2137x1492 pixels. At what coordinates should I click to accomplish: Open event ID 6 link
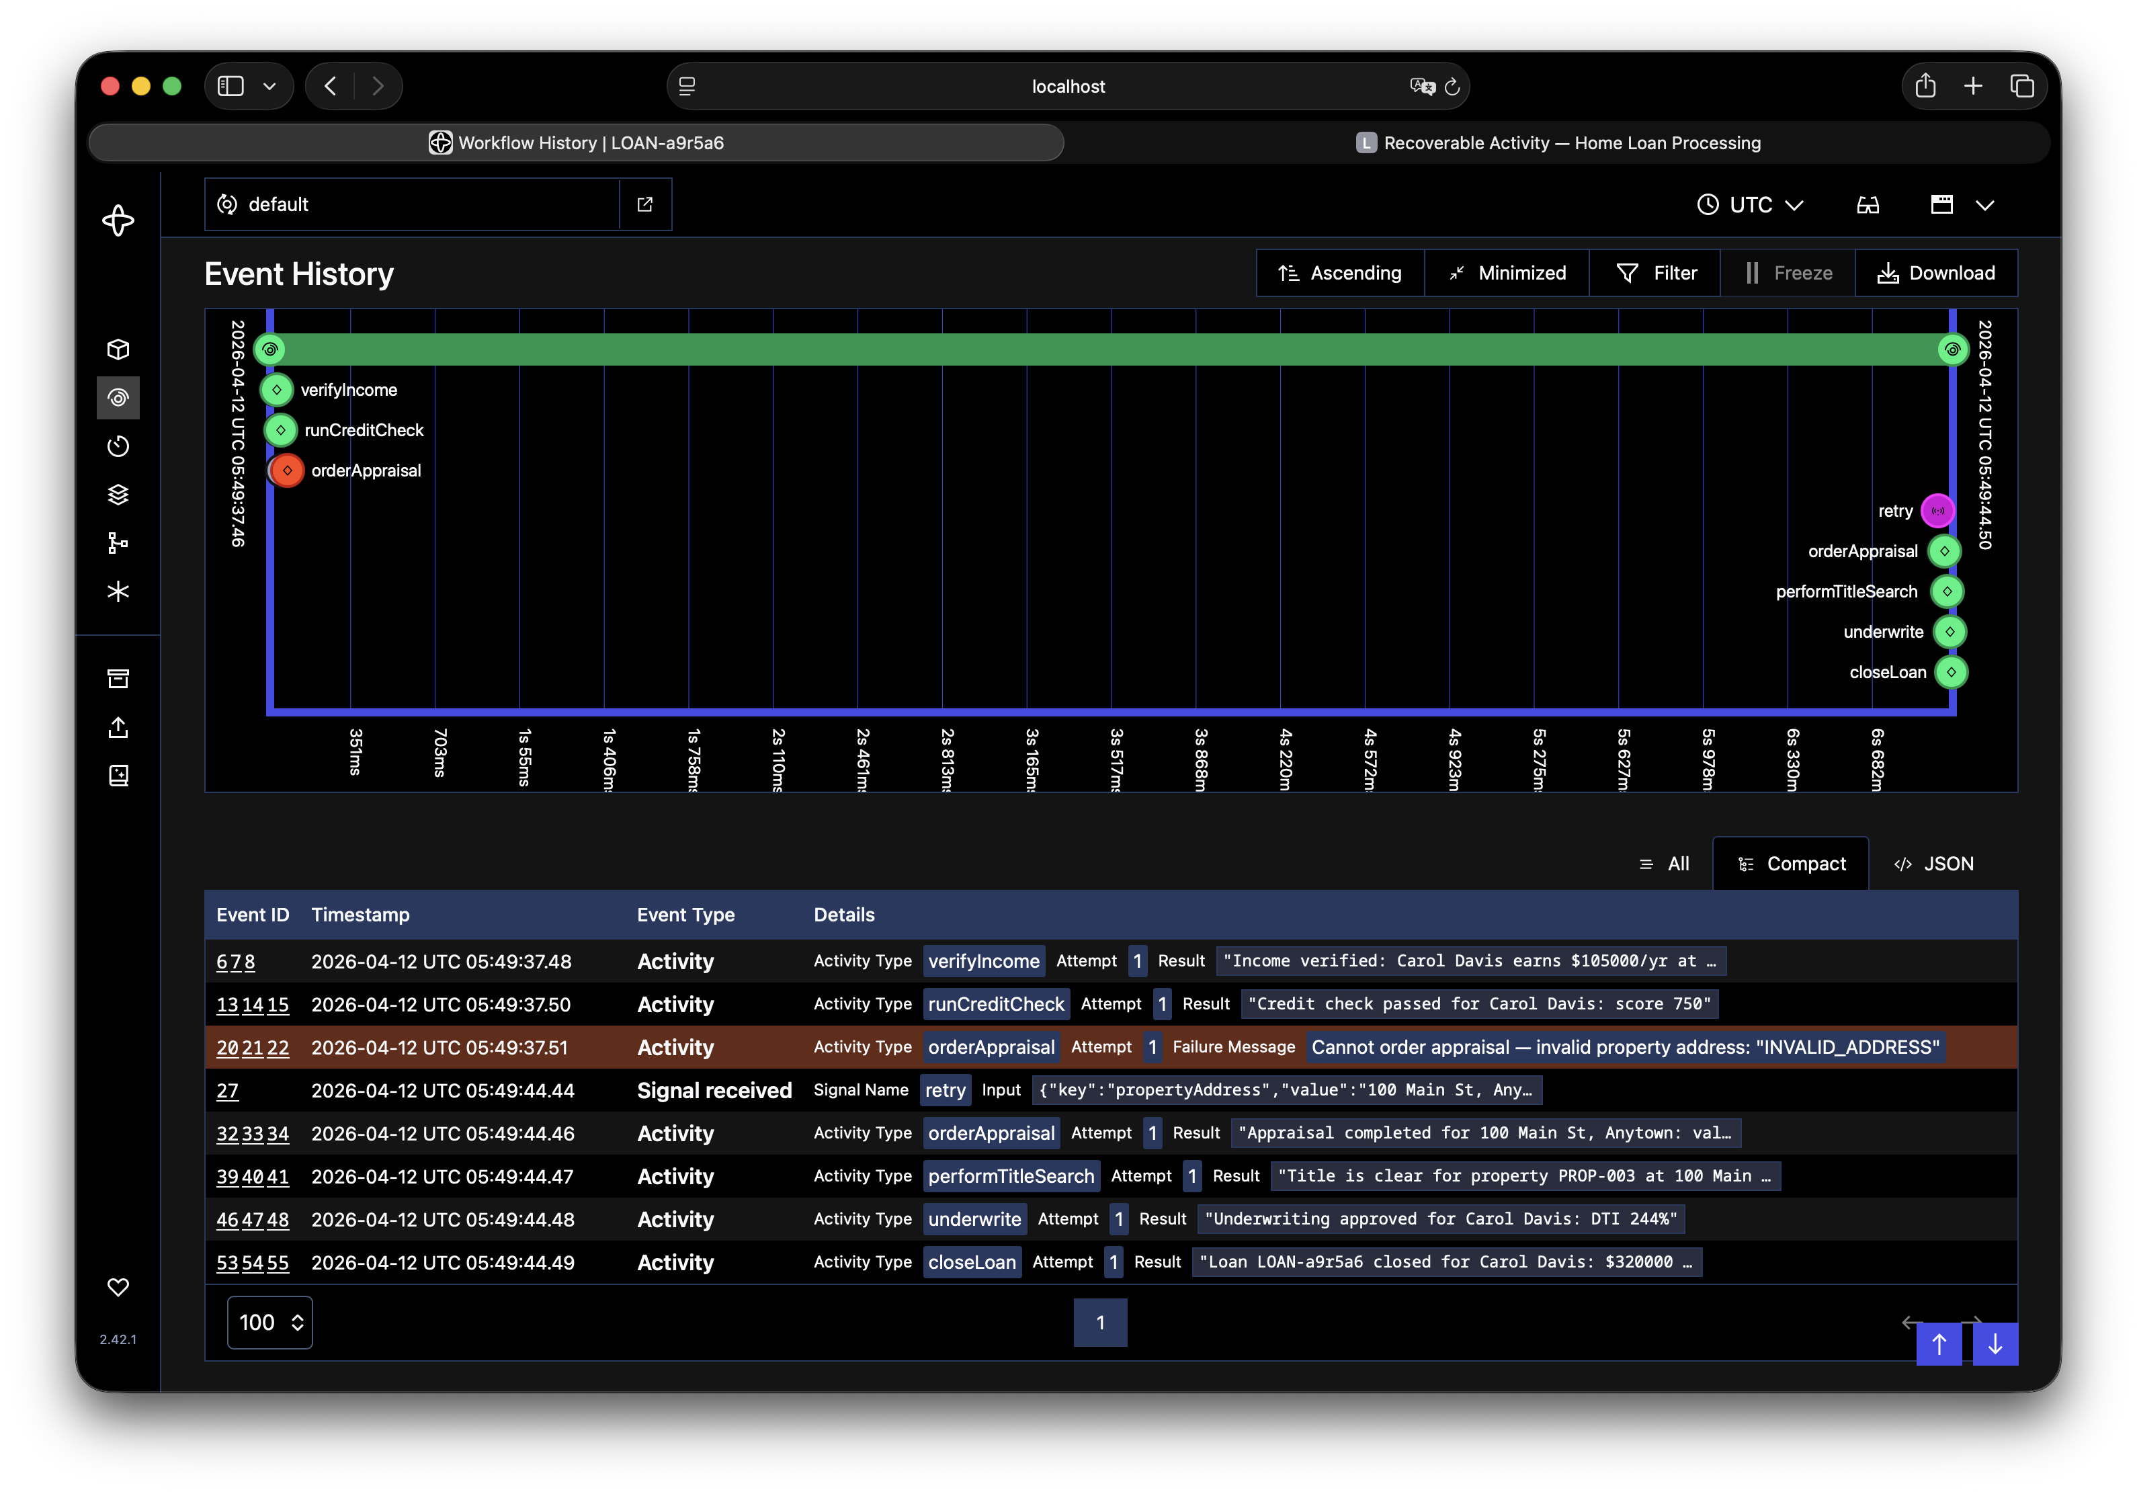point(220,962)
